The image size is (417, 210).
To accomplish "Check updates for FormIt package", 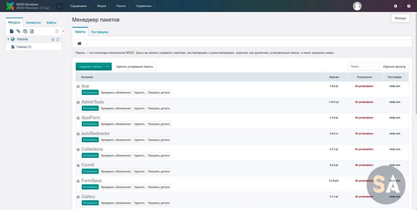I will (116, 172).
